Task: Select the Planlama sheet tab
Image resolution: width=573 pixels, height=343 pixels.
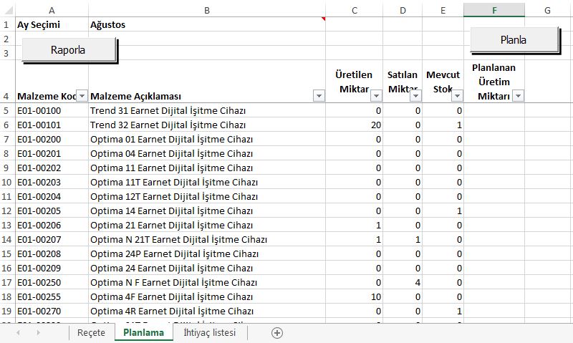Action: [x=143, y=333]
